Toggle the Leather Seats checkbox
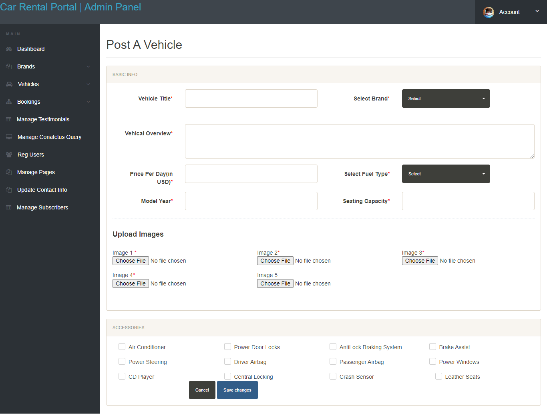This screenshot has height=414, width=547. coord(438,376)
